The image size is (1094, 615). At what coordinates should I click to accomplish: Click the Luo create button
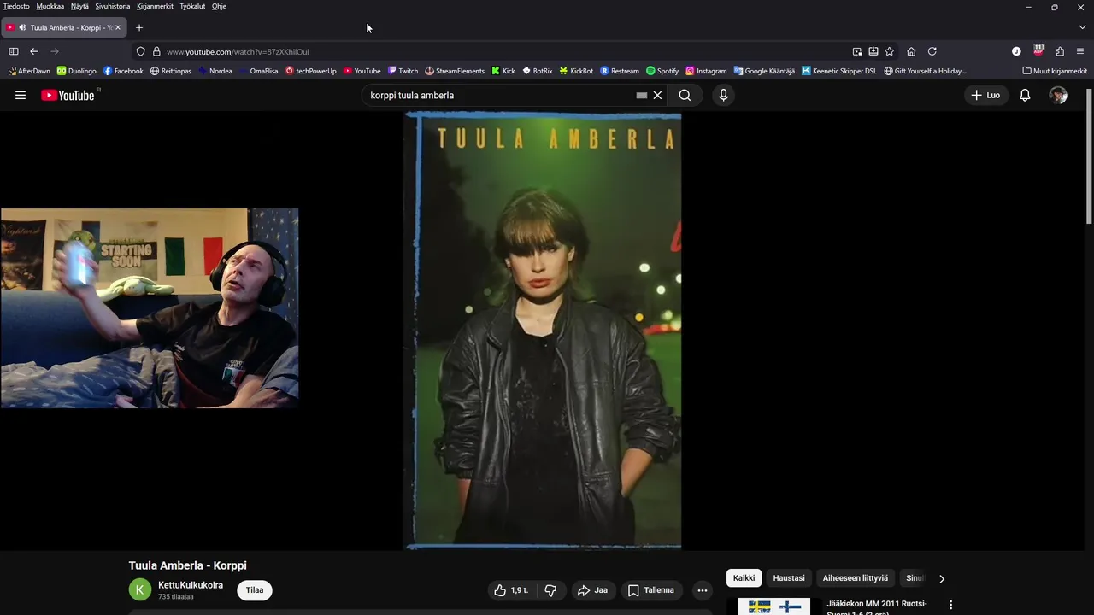[985, 95]
